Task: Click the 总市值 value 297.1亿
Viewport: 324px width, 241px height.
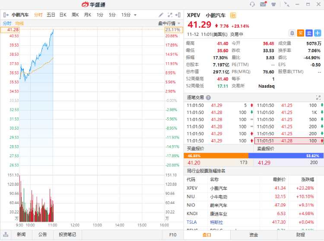Action: [221, 72]
